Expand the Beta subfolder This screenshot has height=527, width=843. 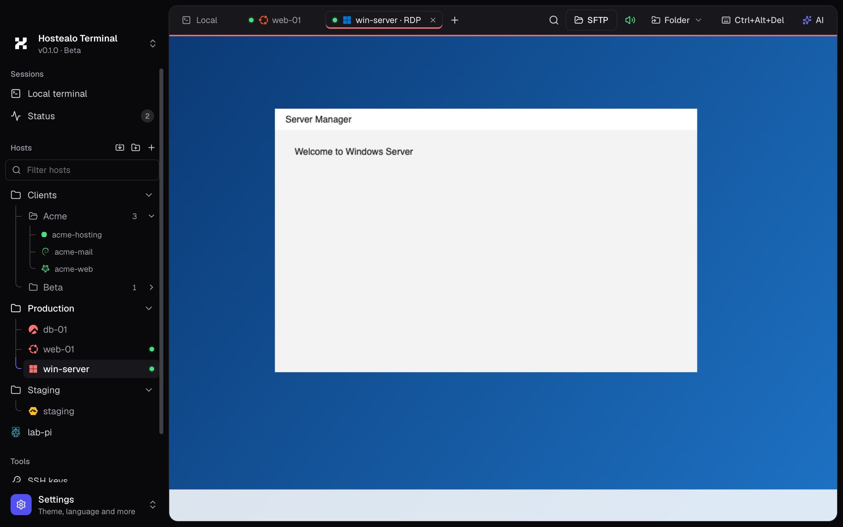[151, 287]
